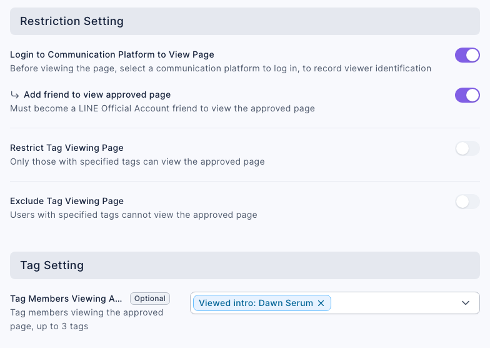Click the Login to Communication Platform to View Page label
490x348 pixels.
[112, 54]
